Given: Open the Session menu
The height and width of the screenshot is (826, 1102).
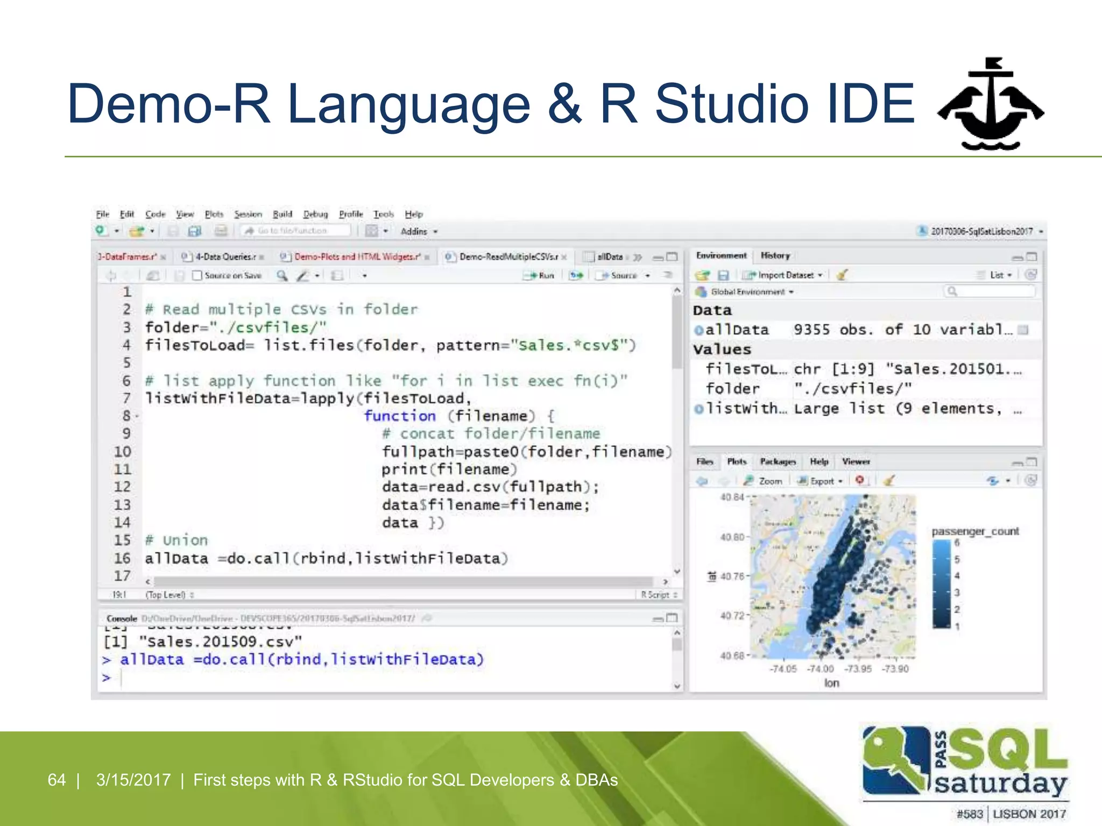Looking at the screenshot, I should [x=248, y=214].
